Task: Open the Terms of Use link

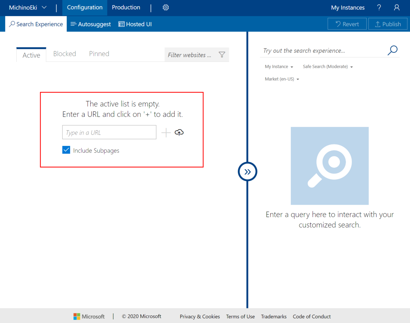Action: coord(241,317)
